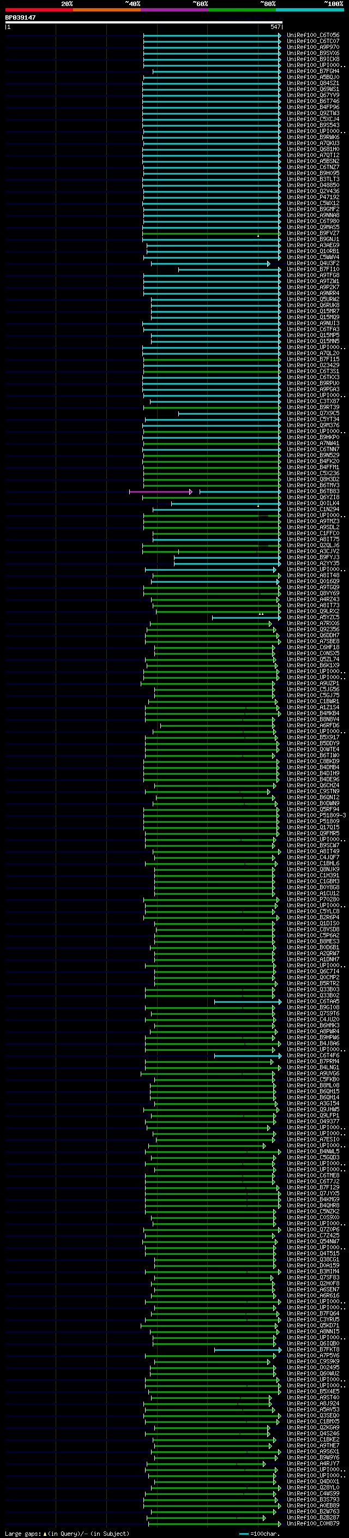Select the ~100% identity scale label
Image resolution: width=349 pixels, height=1538 pixels.
(333, 4)
